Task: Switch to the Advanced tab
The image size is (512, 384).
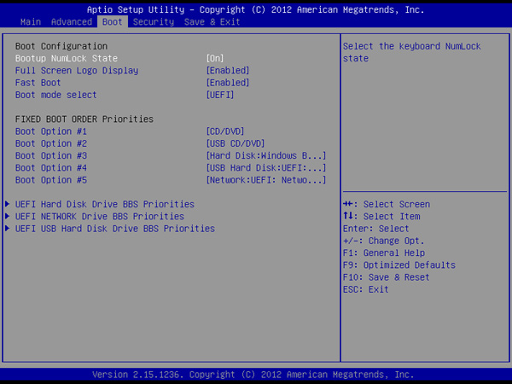Action: coord(72,21)
